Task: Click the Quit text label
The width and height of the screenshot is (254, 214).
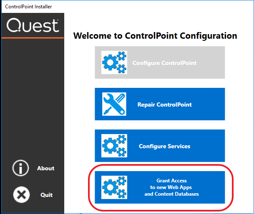Action: click(46, 195)
